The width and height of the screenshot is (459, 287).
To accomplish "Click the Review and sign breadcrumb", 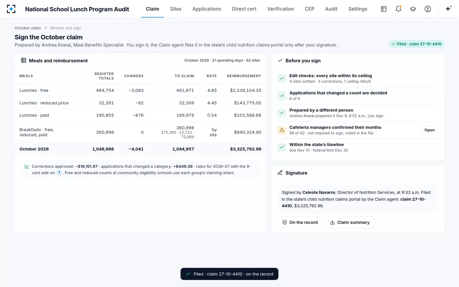I will (66, 28).
